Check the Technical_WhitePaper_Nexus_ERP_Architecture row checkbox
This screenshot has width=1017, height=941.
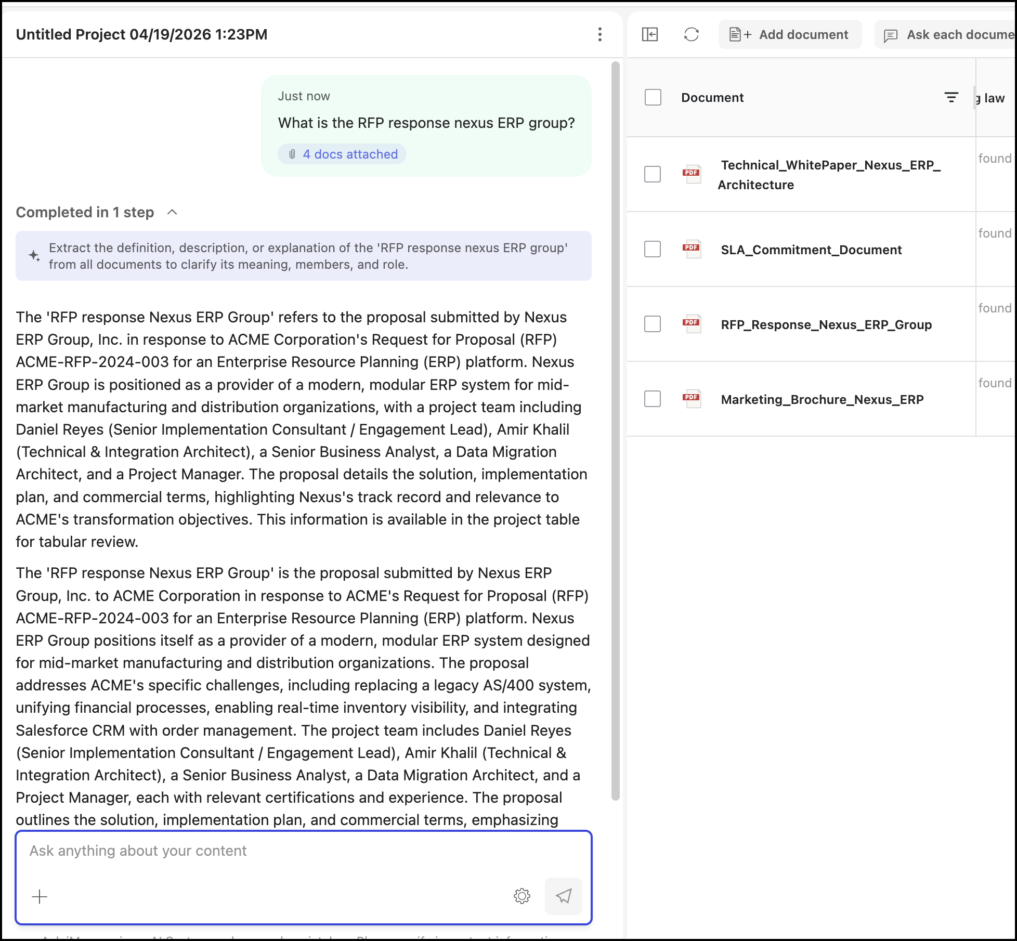click(x=653, y=174)
